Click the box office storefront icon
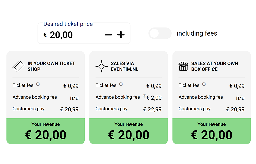Image resolution: width=256 pixels, height=164 pixels. (183, 66)
